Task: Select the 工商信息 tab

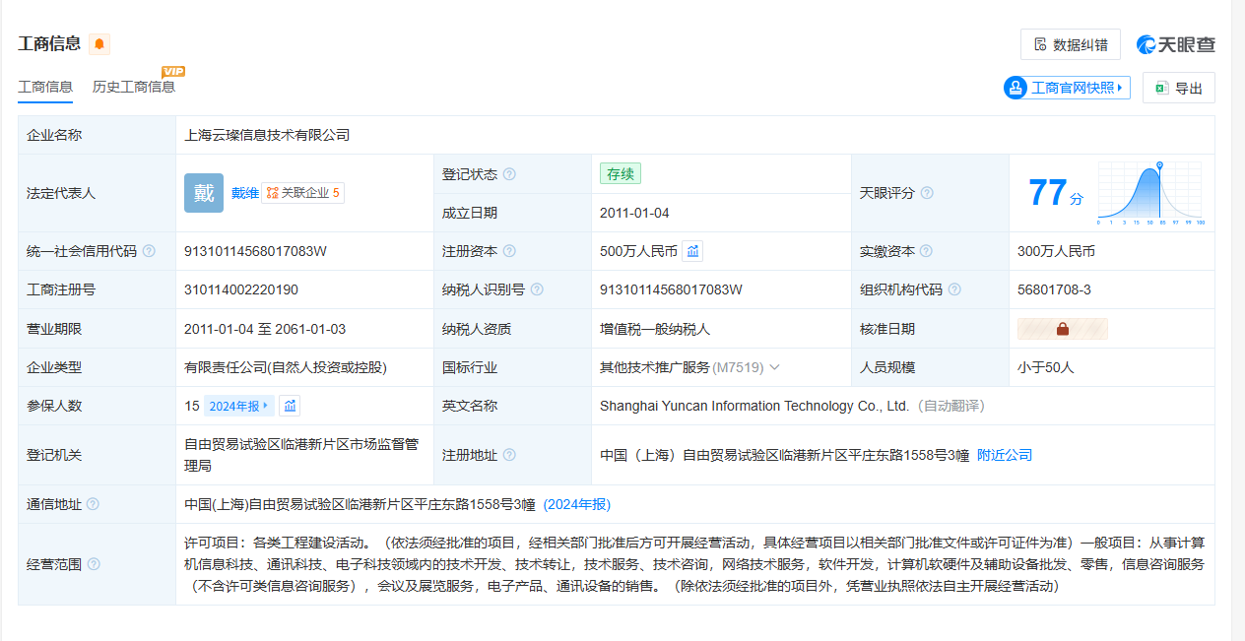Action: pyautogui.click(x=45, y=87)
